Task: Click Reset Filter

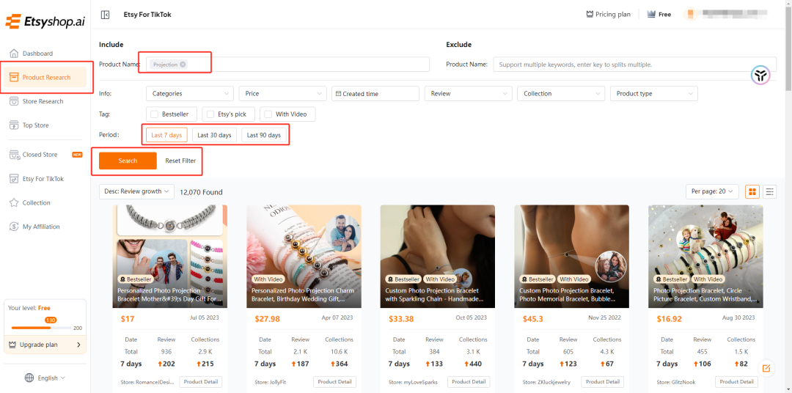Action: tap(180, 161)
